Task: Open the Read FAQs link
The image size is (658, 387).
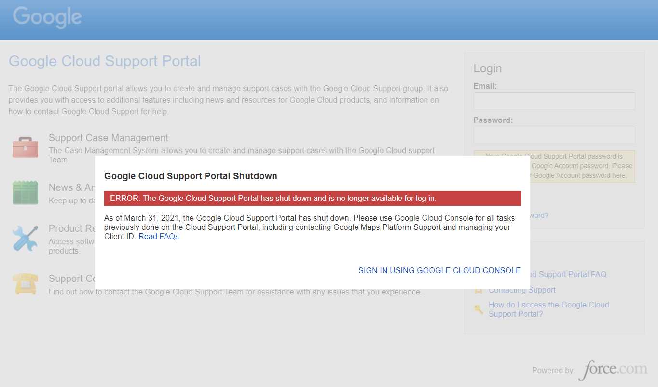Action: (x=159, y=236)
